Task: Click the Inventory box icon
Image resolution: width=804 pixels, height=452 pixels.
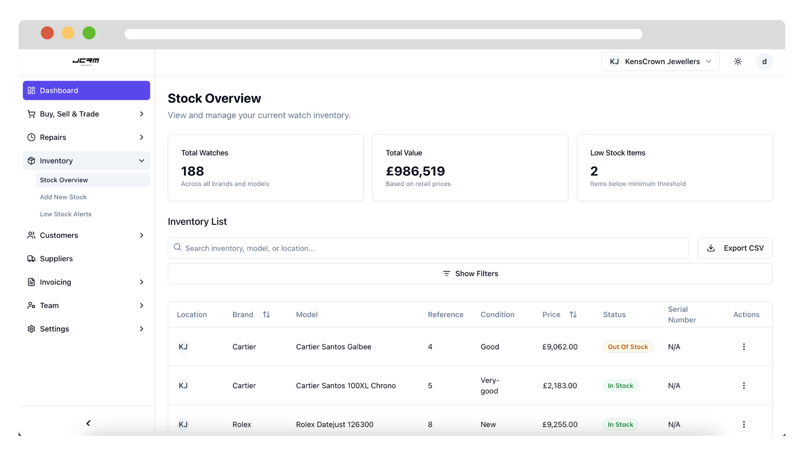Action: coord(31,160)
